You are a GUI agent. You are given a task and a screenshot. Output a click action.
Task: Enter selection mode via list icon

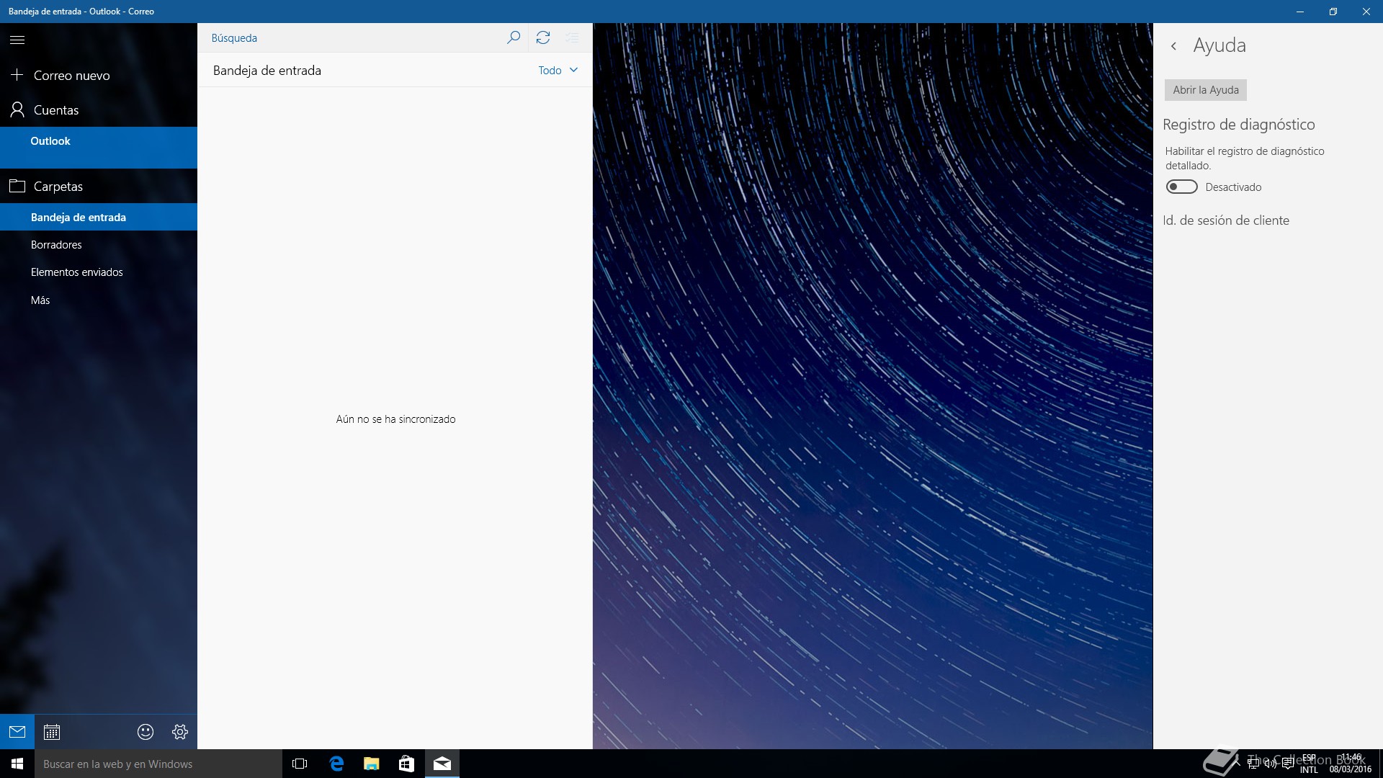tap(573, 37)
